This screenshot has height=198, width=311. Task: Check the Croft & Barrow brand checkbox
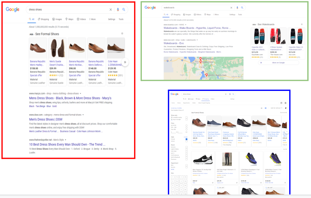click(x=186, y=155)
